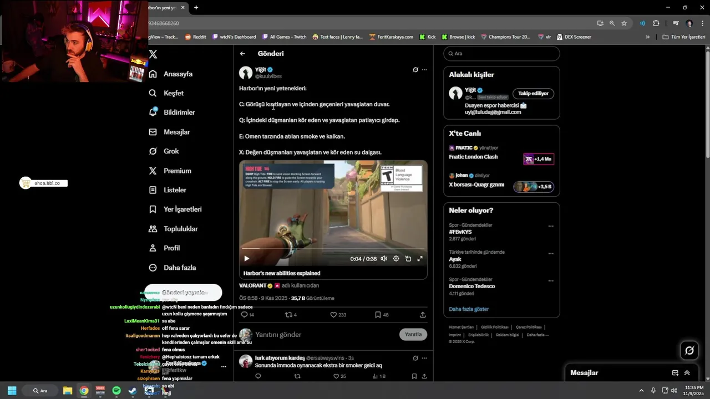Viewport: 710px width, 399px height.
Task: Repost the post with 4 reposts
Action: tap(288, 315)
